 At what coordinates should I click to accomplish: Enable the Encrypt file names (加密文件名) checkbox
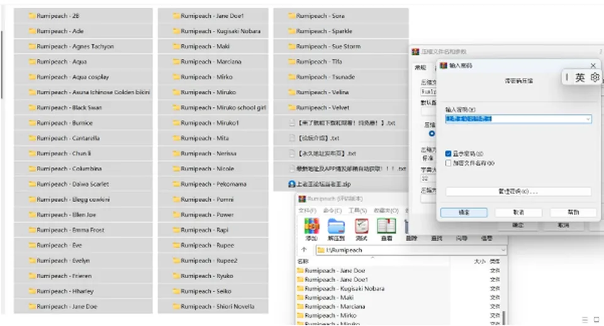pyautogui.click(x=448, y=163)
